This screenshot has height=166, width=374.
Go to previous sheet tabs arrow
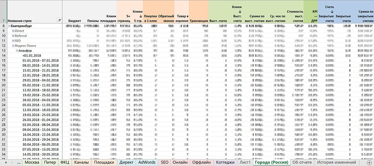(x=6, y=162)
